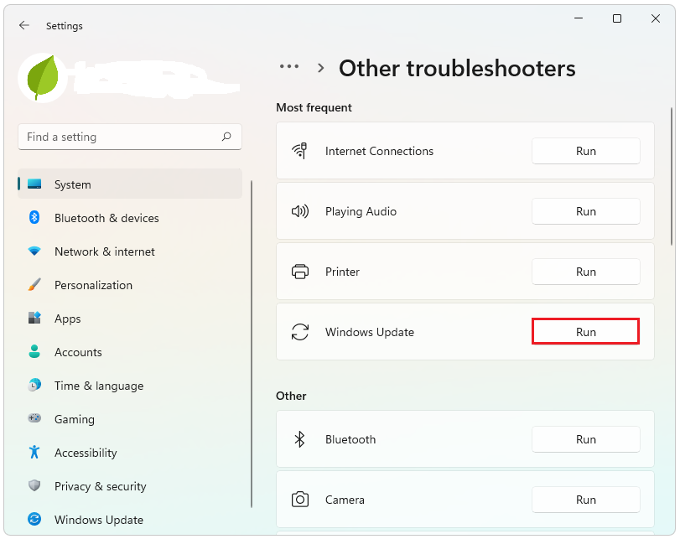Close the Settings window
This screenshot has width=680, height=539.
point(656,18)
